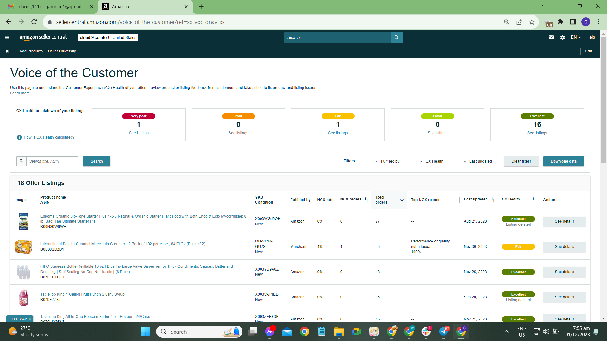This screenshot has height=341, width=607.
Task: Open the Chrome three-dot menu
Action: (598, 22)
